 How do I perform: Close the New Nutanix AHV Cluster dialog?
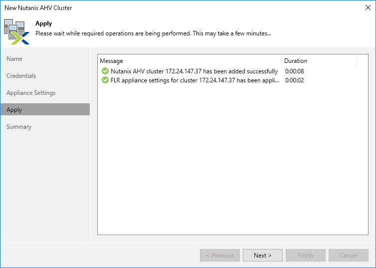(368, 7)
